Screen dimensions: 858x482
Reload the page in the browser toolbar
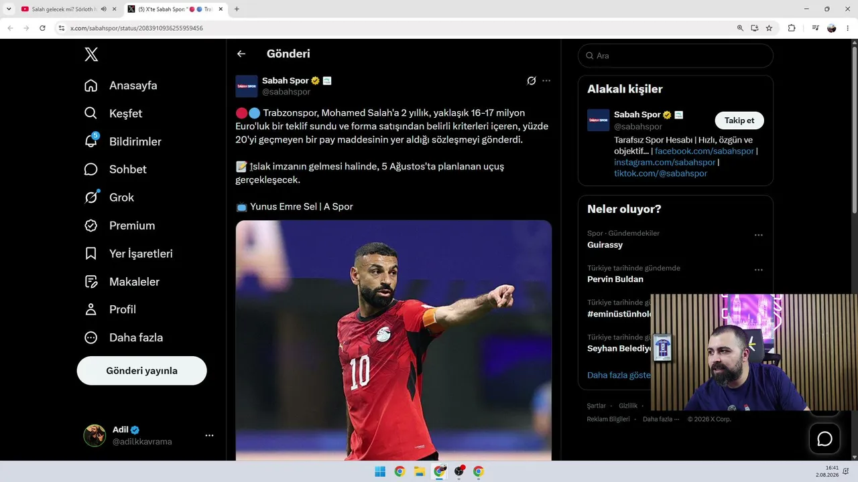[42, 28]
